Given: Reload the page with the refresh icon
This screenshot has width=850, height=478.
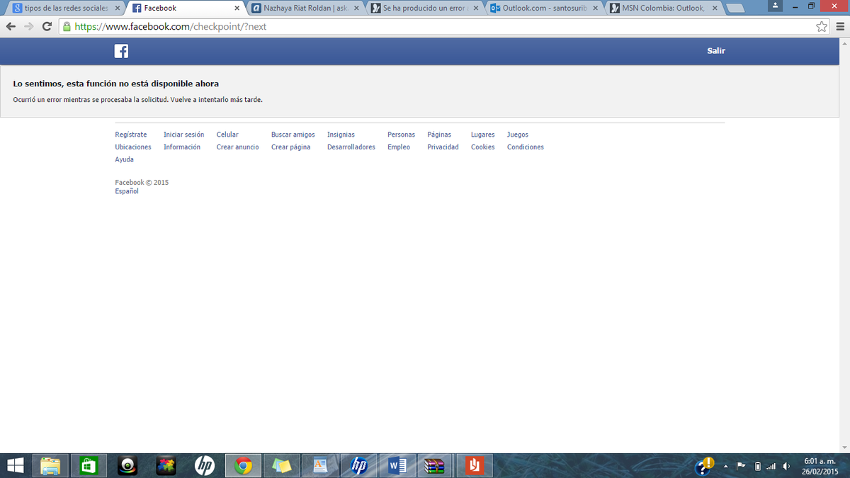Looking at the screenshot, I should [47, 26].
